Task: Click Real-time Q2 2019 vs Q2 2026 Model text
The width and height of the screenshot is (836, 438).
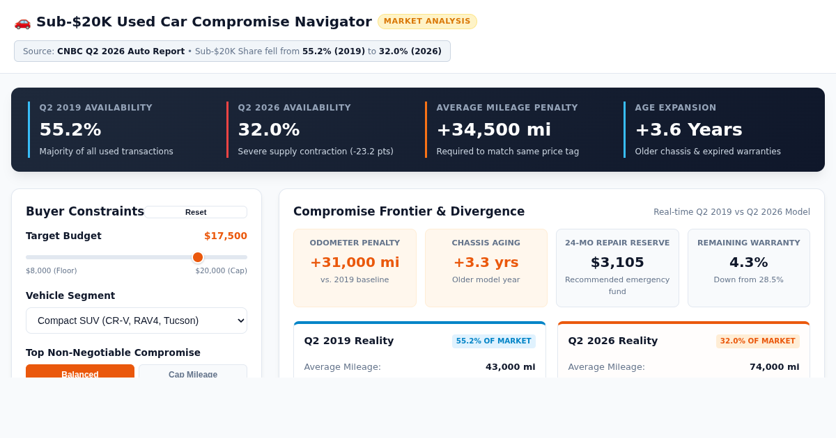Action: point(731,212)
